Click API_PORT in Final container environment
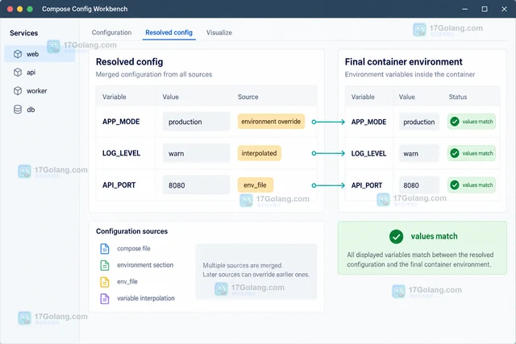 367,185
